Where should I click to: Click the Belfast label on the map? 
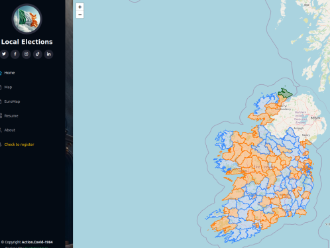[x=315, y=118]
